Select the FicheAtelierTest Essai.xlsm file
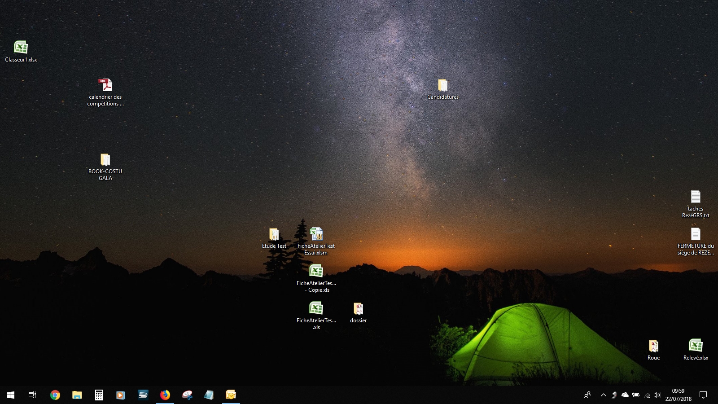Image resolution: width=718 pixels, height=404 pixels. click(x=316, y=241)
